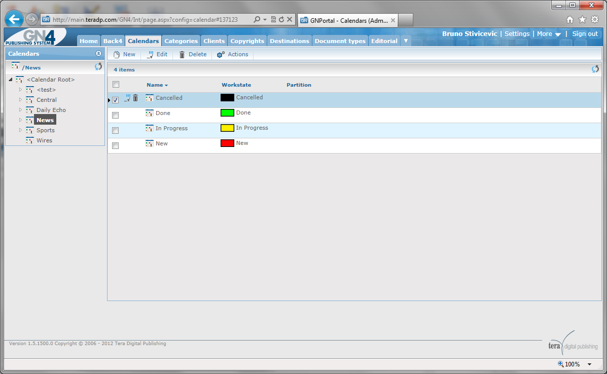
Task: Check the In Progress row checkbox
Action: (x=115, y=130)
